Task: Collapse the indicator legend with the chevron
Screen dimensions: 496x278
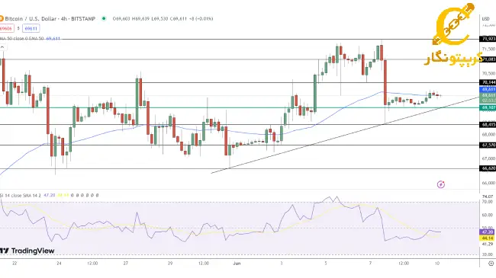Action: pyautogui.click(x=2, y=47)
